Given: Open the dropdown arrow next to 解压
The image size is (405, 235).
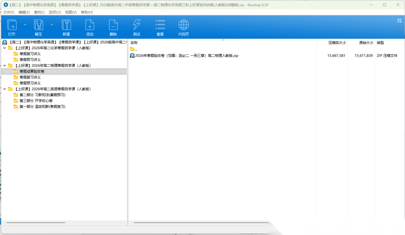Looking at the screenshot, I should pos(52,24).
